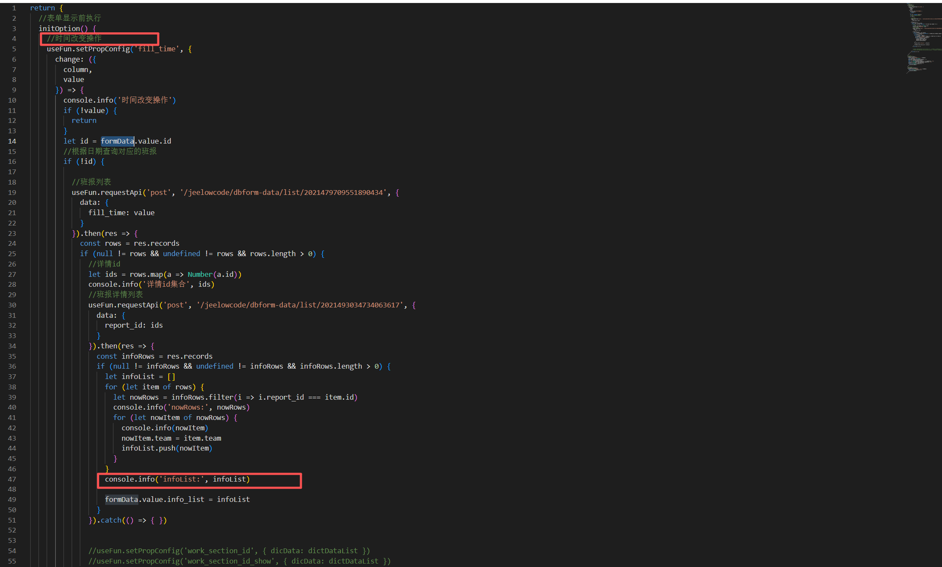Screen dimensions: 942x567
Task: Click line number 55 in gutter
Action: point(12,561)
